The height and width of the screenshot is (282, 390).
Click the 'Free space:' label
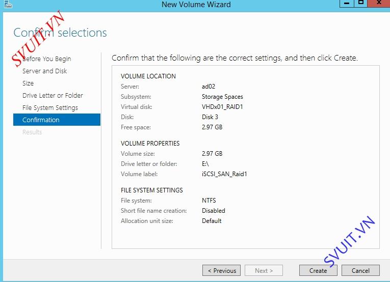tap(136, 127)
